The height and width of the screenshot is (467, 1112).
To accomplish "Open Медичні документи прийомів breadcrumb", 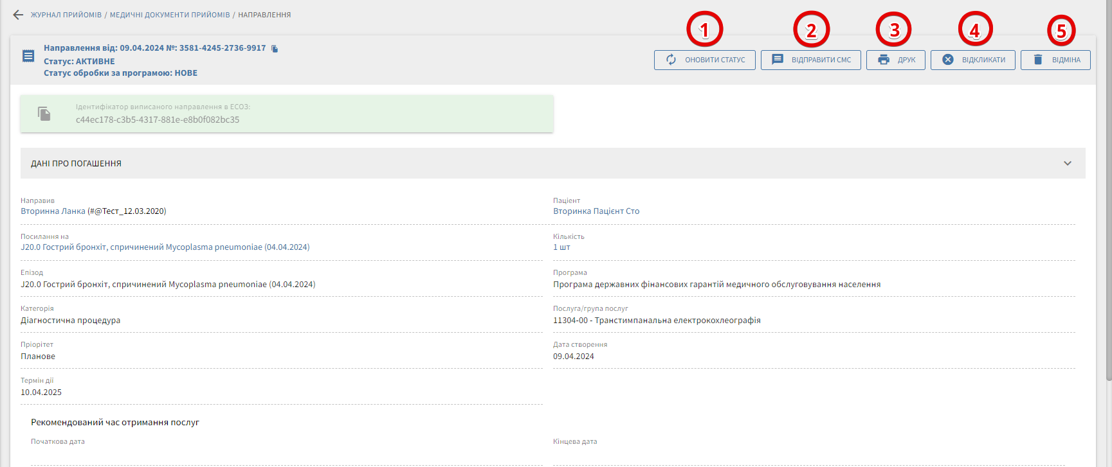I will [170, 15].
